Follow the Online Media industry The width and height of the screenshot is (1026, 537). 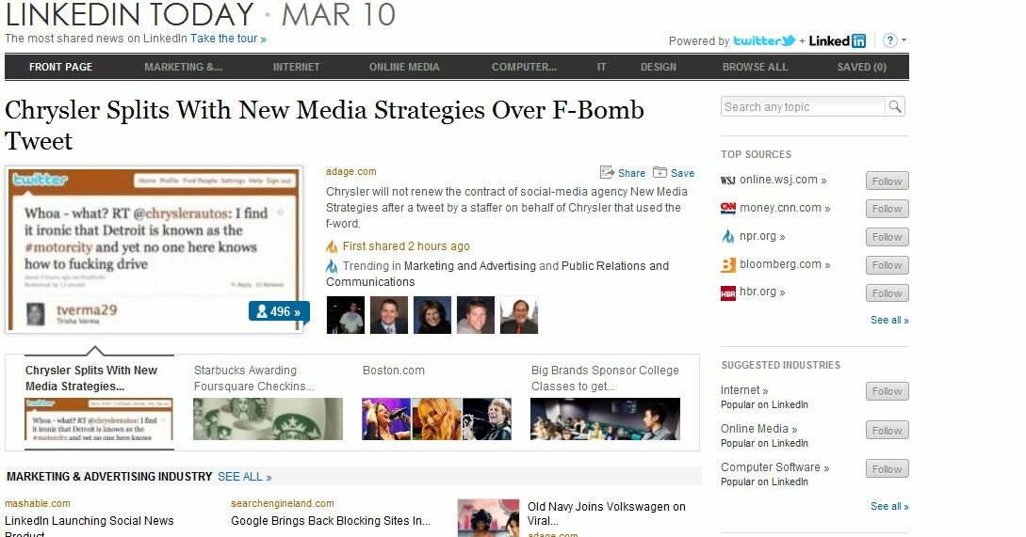click(x=886, y=430)
